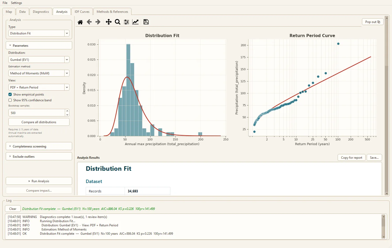Click the Return Period Curve plot

[x=312, y=87]
